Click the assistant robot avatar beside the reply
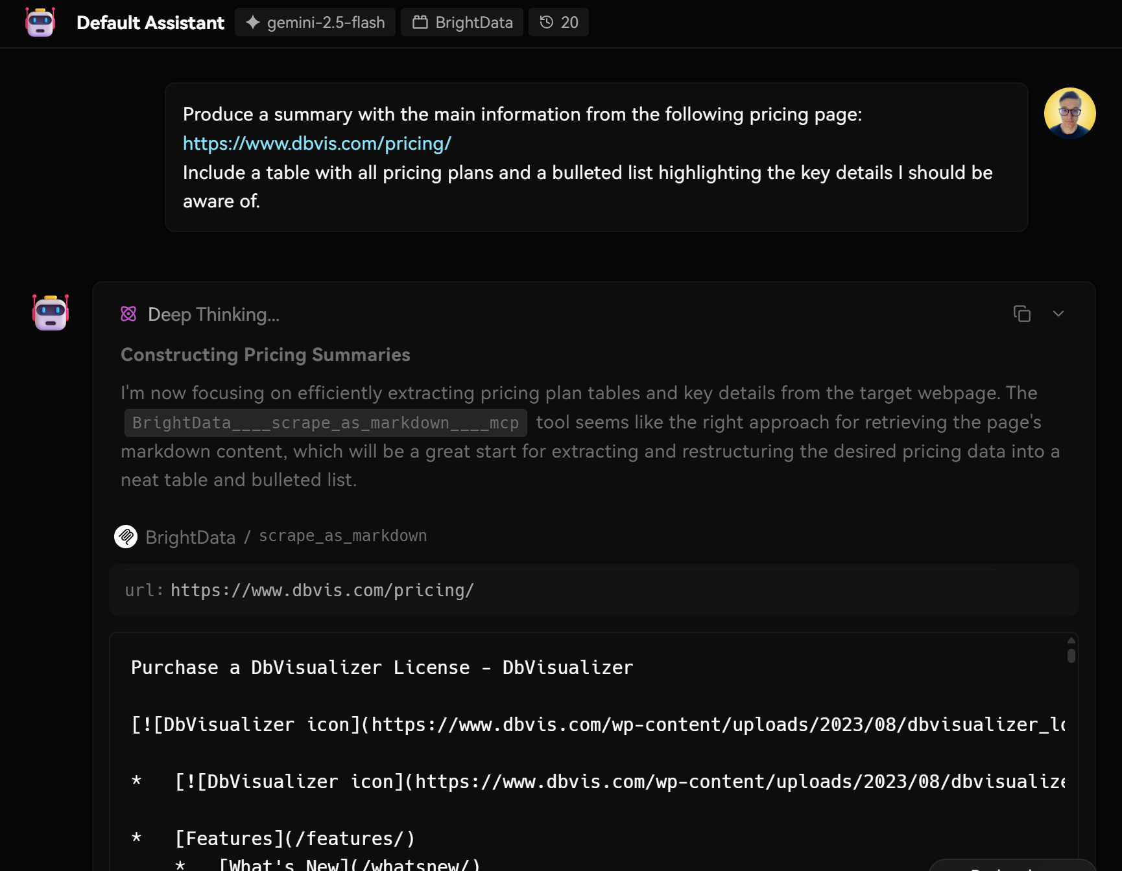Screen dimensions: 1122x871 point(49,313)
